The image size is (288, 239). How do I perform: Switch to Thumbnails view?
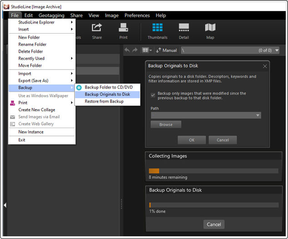tap(157, 31)
